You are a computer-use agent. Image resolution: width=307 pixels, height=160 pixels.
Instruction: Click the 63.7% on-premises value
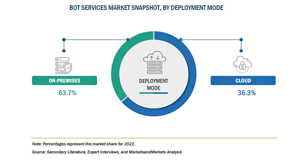click(x=67, y=93)
